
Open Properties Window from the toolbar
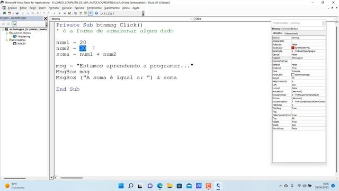tap(81, 13)
